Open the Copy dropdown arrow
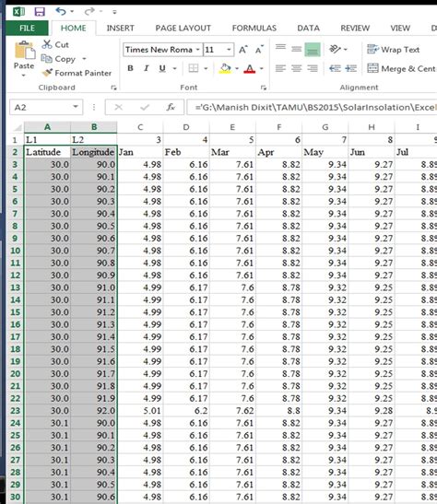This screenshot has height=504, width=437. [84, 59]
